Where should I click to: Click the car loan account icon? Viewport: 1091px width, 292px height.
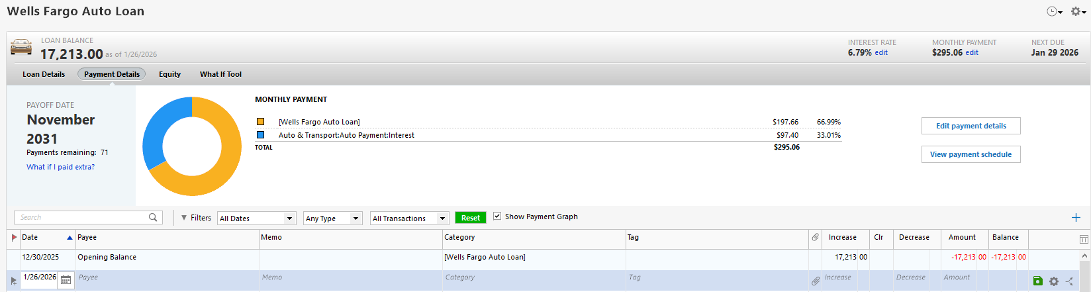[x=21, y=48]
